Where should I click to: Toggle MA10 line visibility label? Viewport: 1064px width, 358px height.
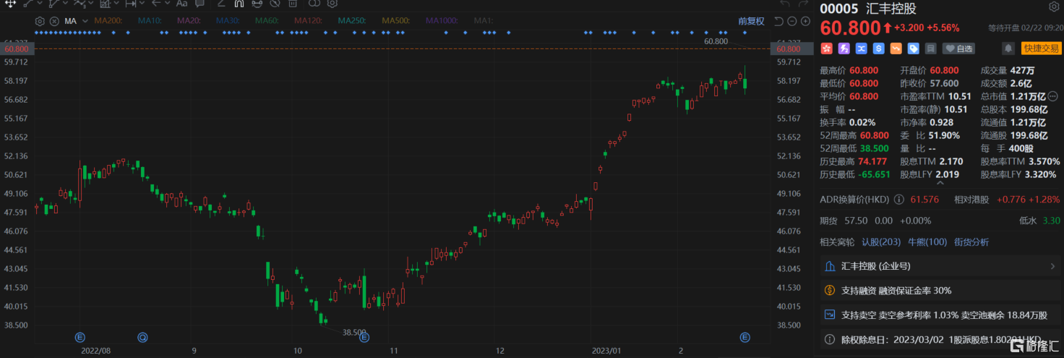150,21
